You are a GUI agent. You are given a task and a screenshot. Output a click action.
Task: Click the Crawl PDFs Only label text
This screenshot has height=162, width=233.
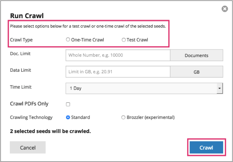pos(29,104)
